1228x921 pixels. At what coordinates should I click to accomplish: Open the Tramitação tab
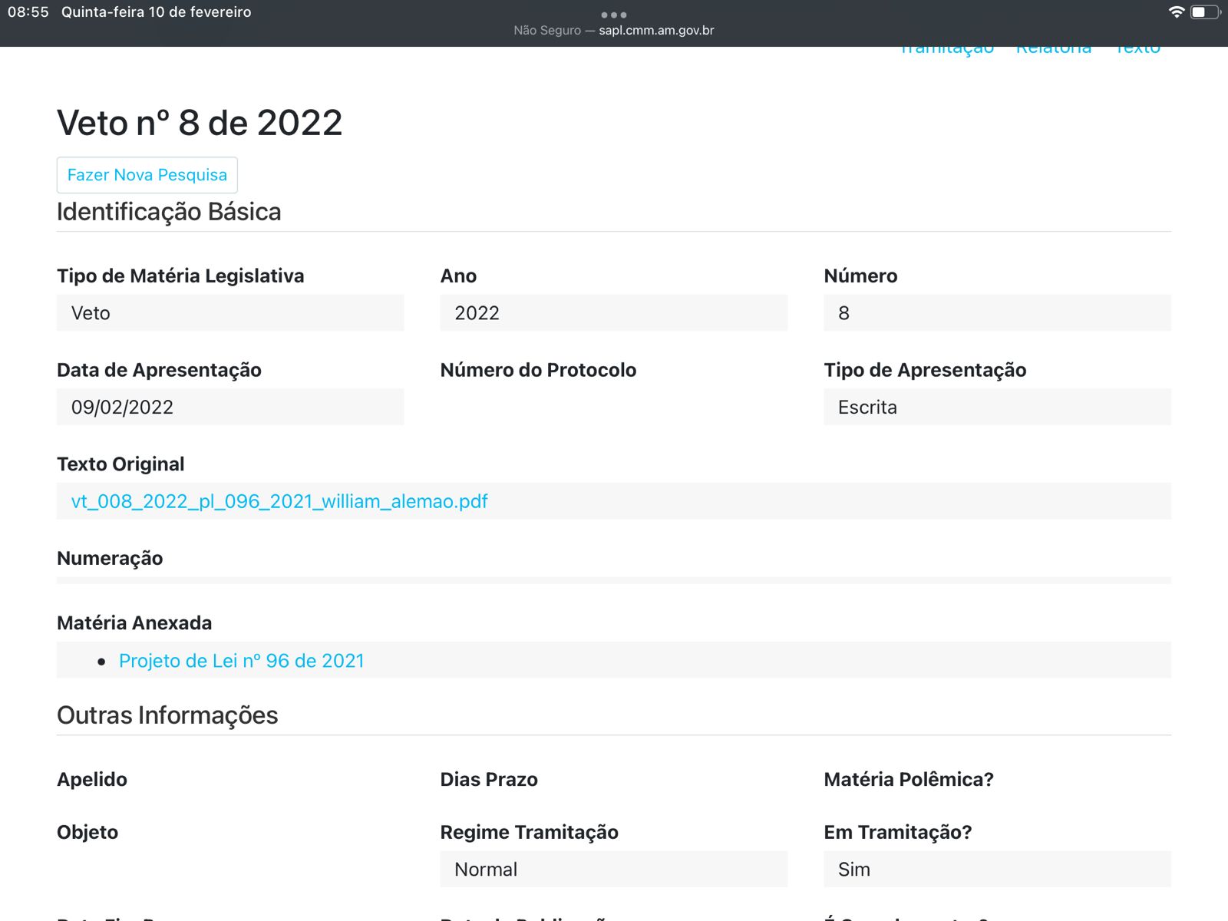[x=946, y=49]
